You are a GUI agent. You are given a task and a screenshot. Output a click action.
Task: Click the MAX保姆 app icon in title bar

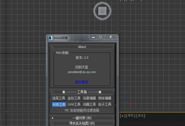pos(50,38)
